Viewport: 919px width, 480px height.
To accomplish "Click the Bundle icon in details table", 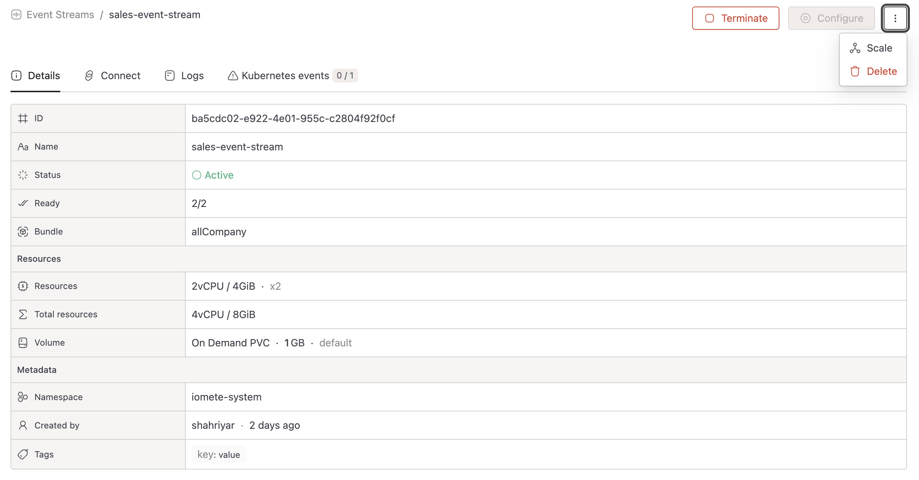I will (23, 232).
